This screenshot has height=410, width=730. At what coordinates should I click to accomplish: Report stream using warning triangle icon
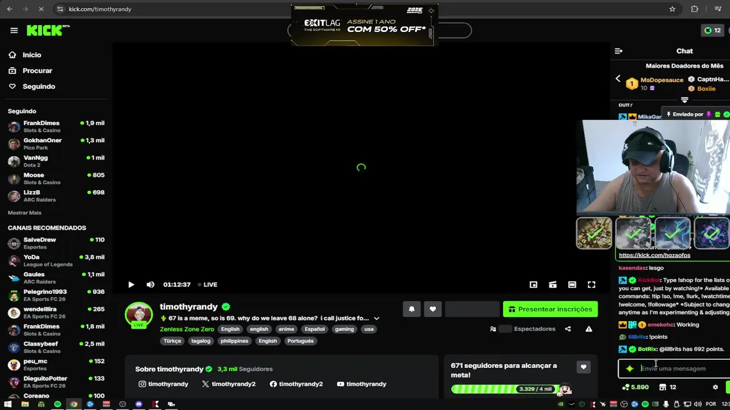coord(589,329)
